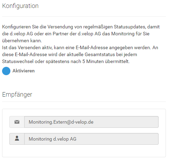Click empty space inside recipient panel below fields
This screenshot has width=169, height=160.
84,151
